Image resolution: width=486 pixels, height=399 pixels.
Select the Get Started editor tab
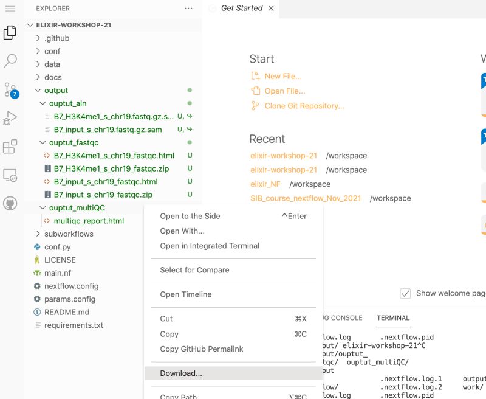coord(242,9)
